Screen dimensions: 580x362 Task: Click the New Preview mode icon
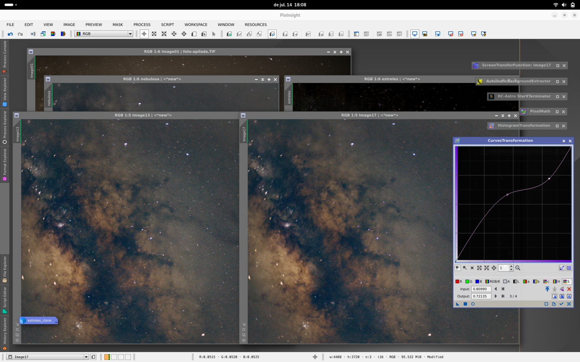[194, 34]
